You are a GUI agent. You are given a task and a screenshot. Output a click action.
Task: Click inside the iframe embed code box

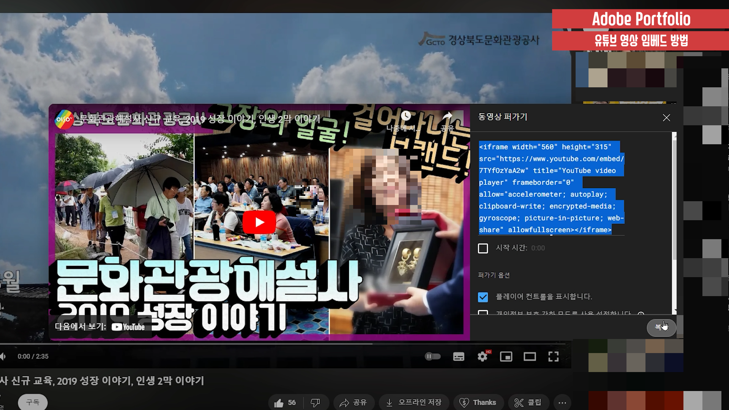click(551, 188)
